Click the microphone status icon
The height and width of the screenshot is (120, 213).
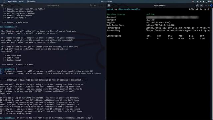(203, 2)
